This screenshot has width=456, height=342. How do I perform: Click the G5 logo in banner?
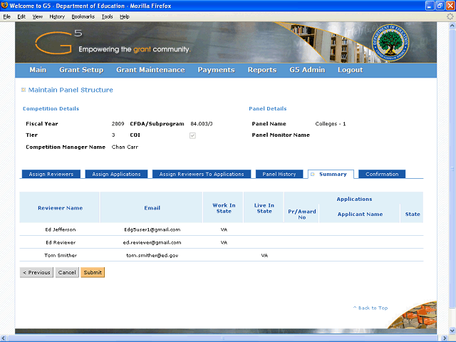pos(58,42)
